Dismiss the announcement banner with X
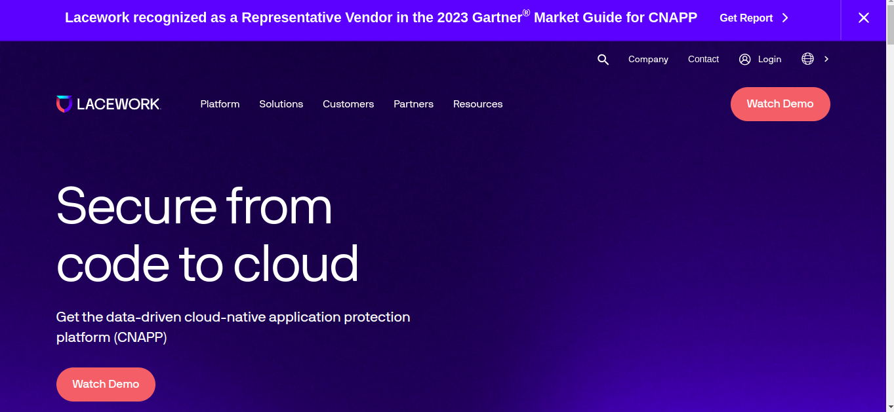894x412 pixels. 864,18
